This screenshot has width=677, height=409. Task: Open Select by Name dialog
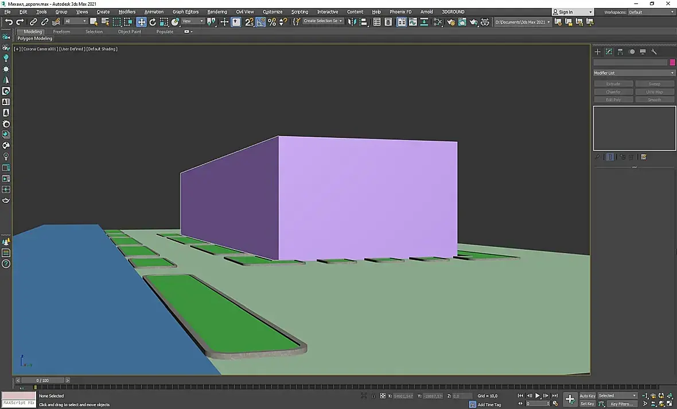point(105,22)
